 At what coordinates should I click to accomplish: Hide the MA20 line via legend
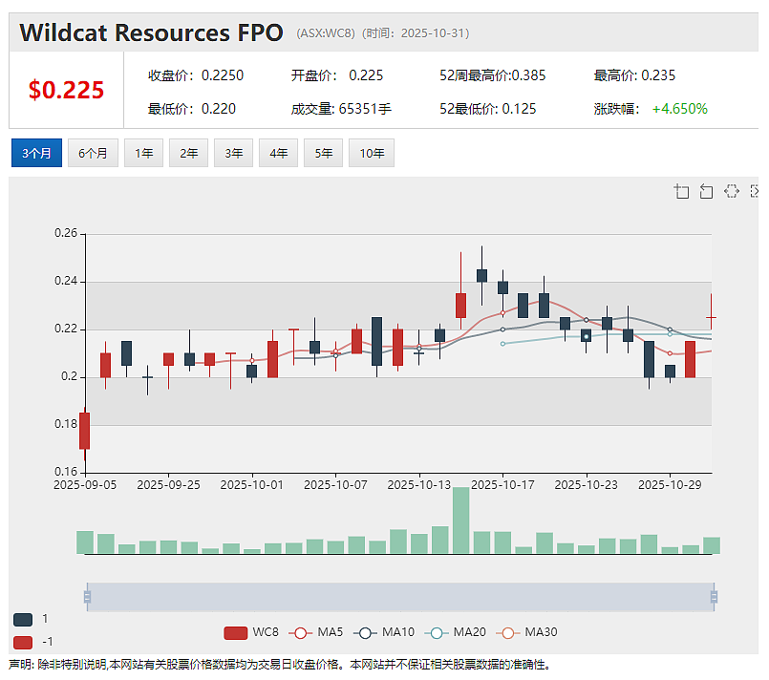[x=455, y=632]
